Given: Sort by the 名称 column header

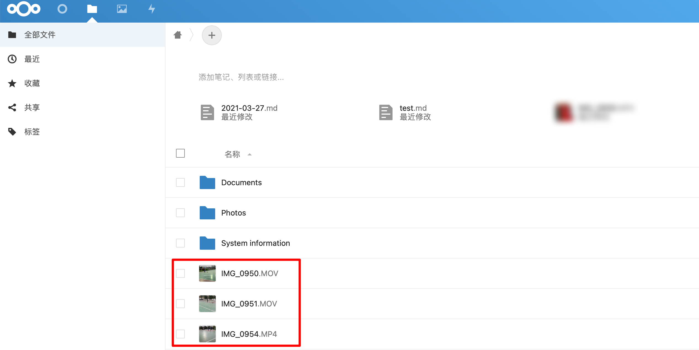Looking at the screenshot, I should 232,154.
